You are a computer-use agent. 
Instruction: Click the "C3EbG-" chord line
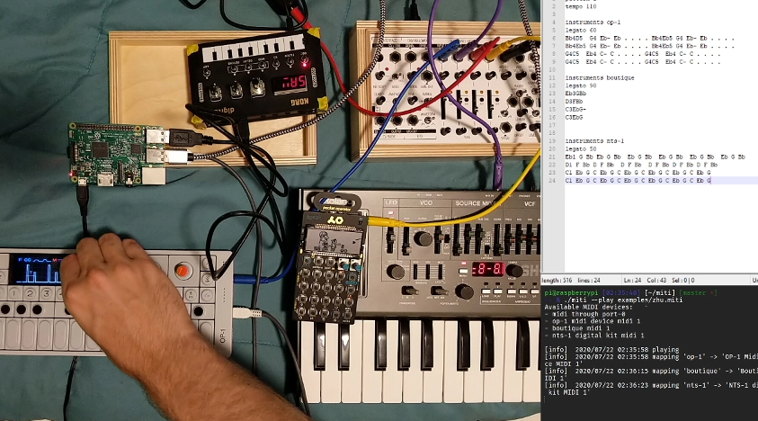coord(575,110)
